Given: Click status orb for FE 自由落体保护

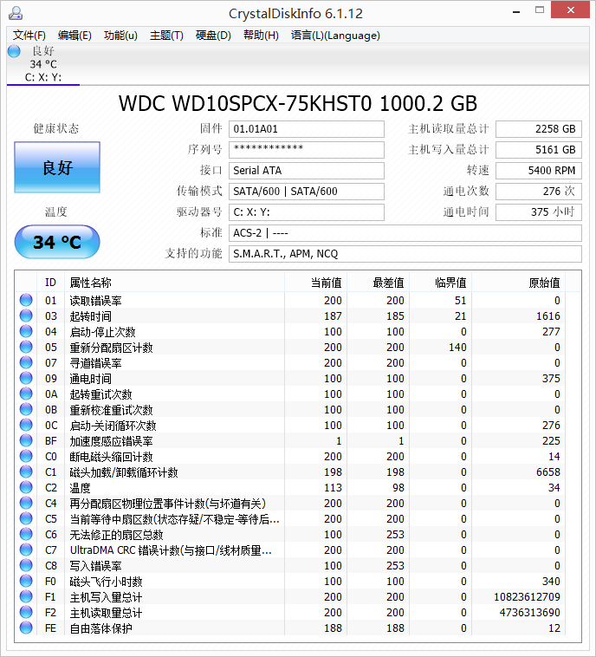Looking at the screenshot, I should [26, 628].
